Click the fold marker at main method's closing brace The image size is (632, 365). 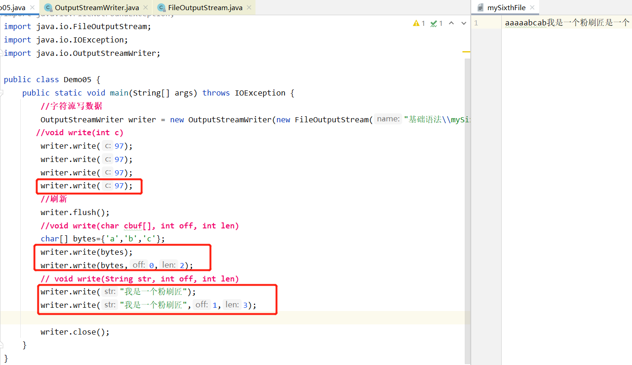click(2, 345)
